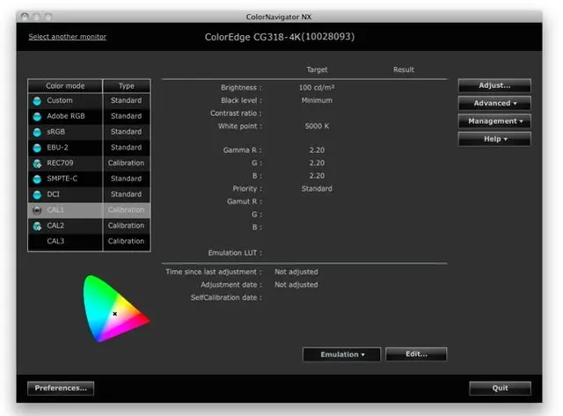The height and width of the screenshot is (416, 563).
Task: Open the Advanced dropdown menu
Action: coord(494,104)
